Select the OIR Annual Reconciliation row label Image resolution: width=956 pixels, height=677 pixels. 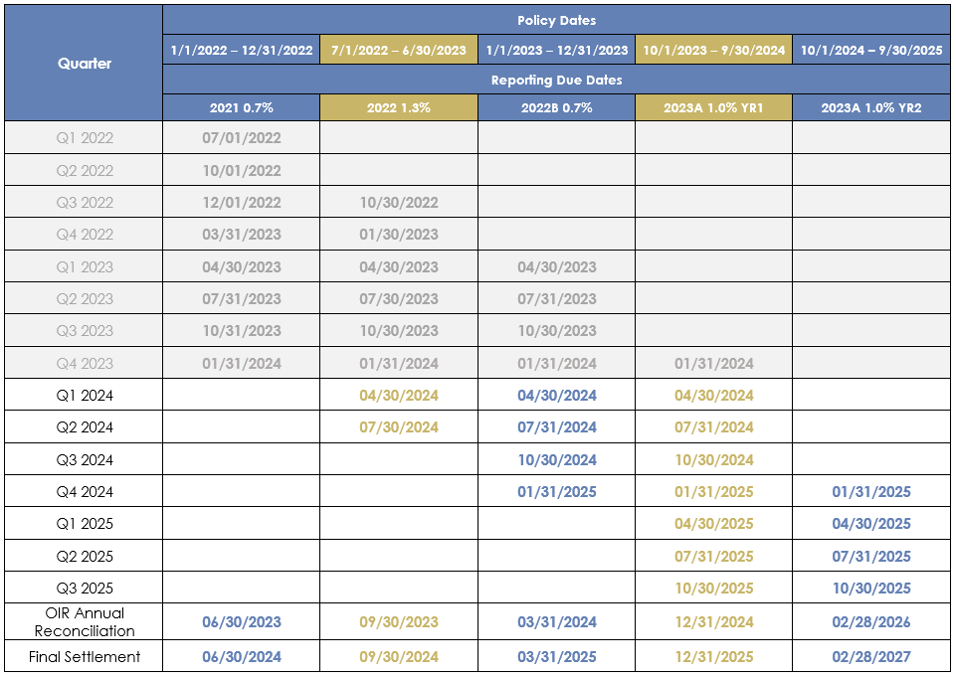pyautogui.click(x=85, y=621)
